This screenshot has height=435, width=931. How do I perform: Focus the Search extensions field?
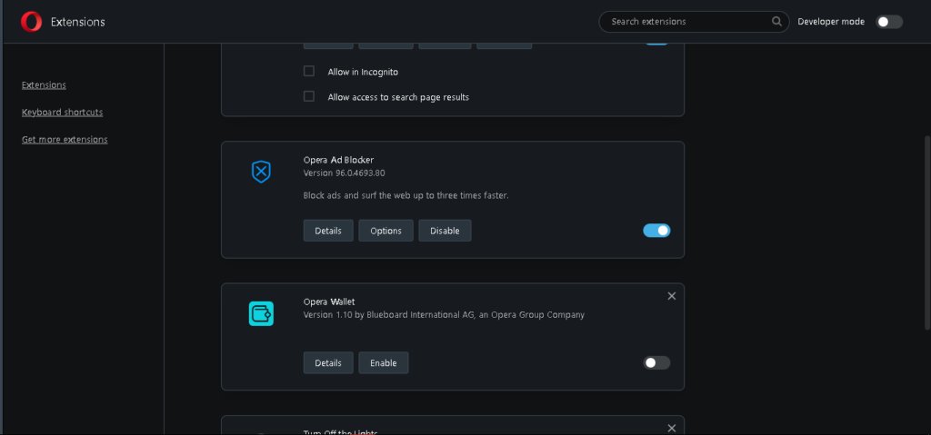[694, 22]
